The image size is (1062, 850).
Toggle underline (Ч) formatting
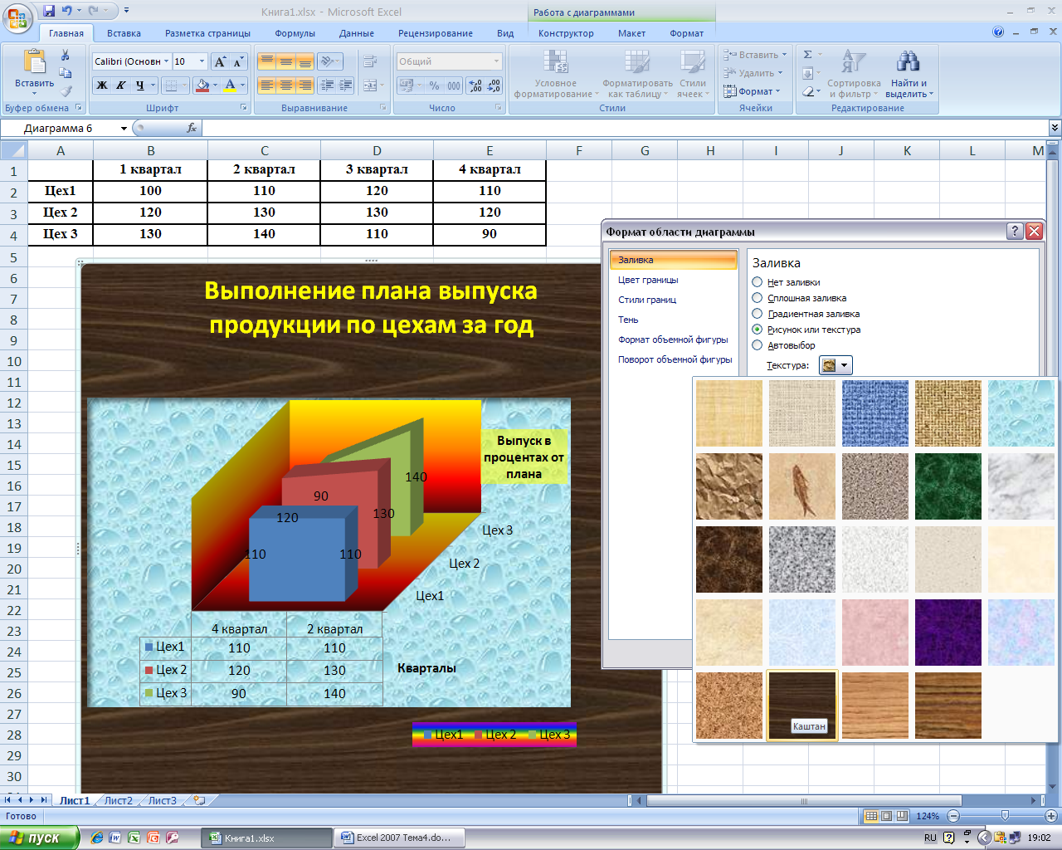tap(139, 85)
